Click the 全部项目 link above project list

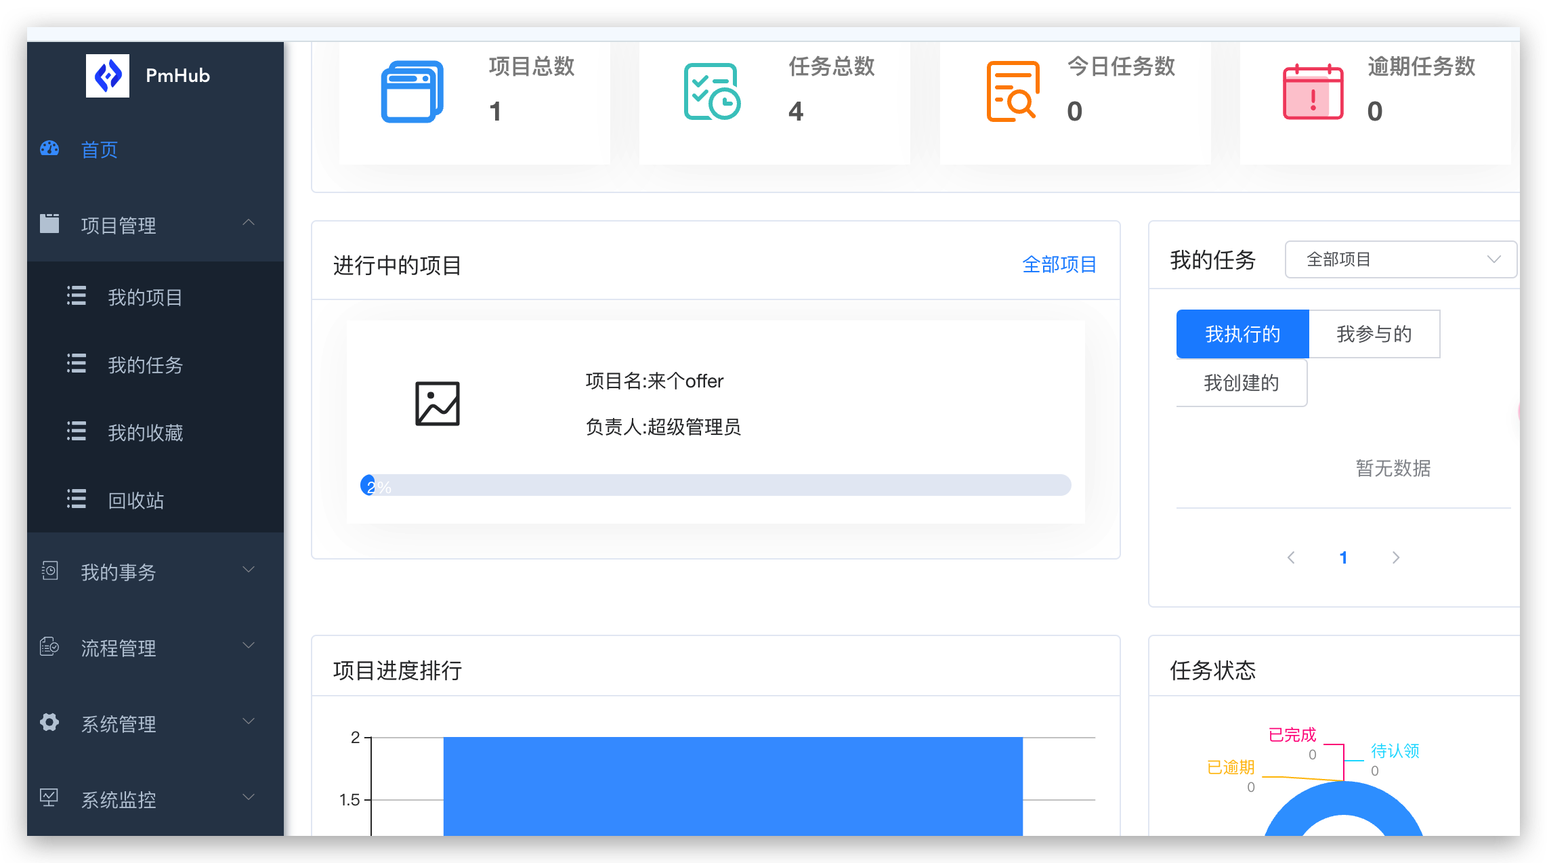point(1059,264)
